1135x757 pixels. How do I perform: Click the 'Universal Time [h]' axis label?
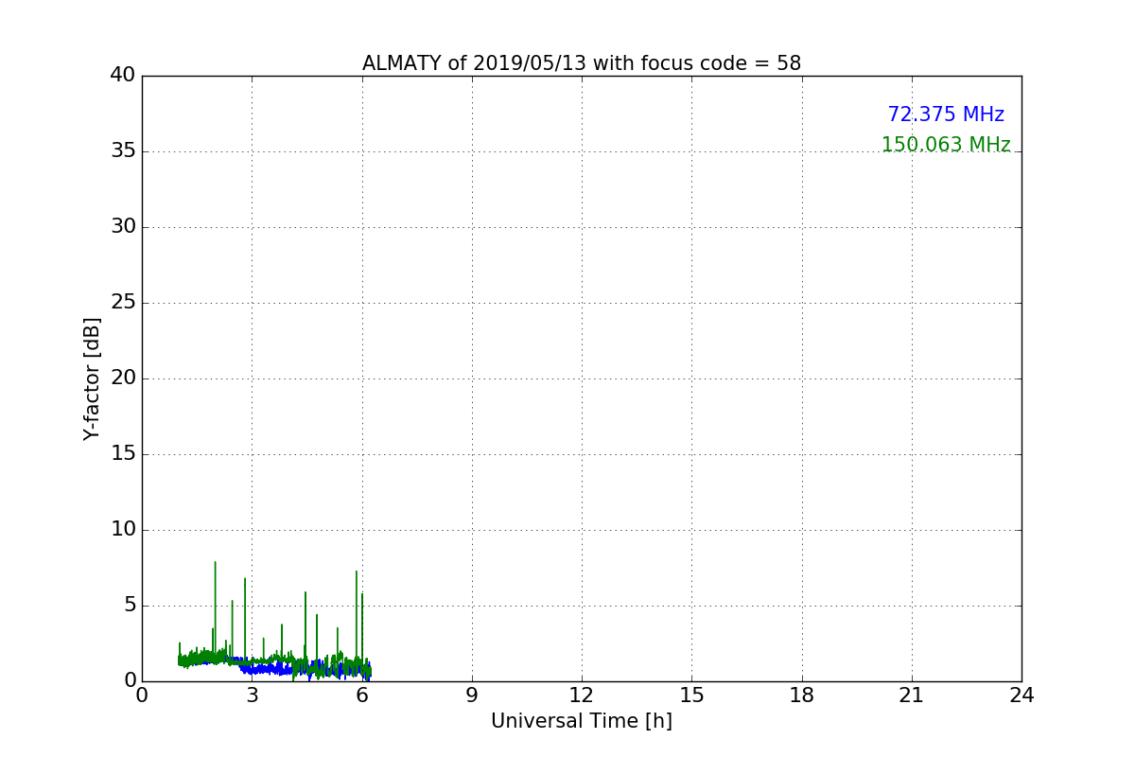pyautogui.click(x=582, y=721)
